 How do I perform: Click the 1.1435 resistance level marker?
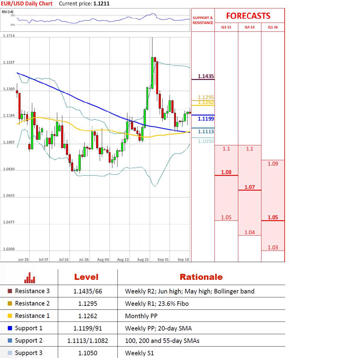pyautogui.click(x=206, y=76)
